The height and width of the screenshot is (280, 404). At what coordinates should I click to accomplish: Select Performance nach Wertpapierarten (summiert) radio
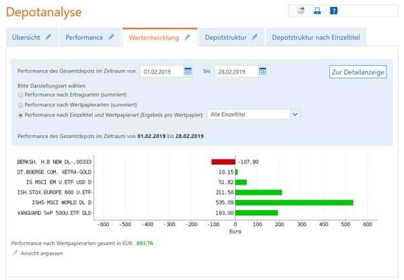pos(20,105)
